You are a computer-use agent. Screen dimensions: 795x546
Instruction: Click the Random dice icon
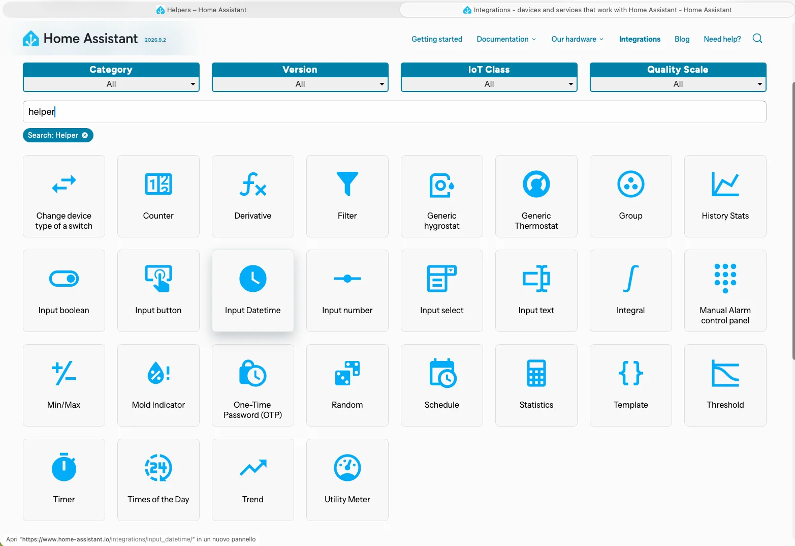point(347,373)
